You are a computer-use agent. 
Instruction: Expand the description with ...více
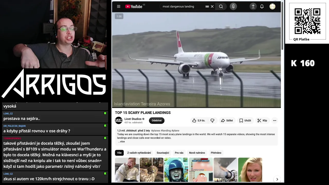coord(121,142)
